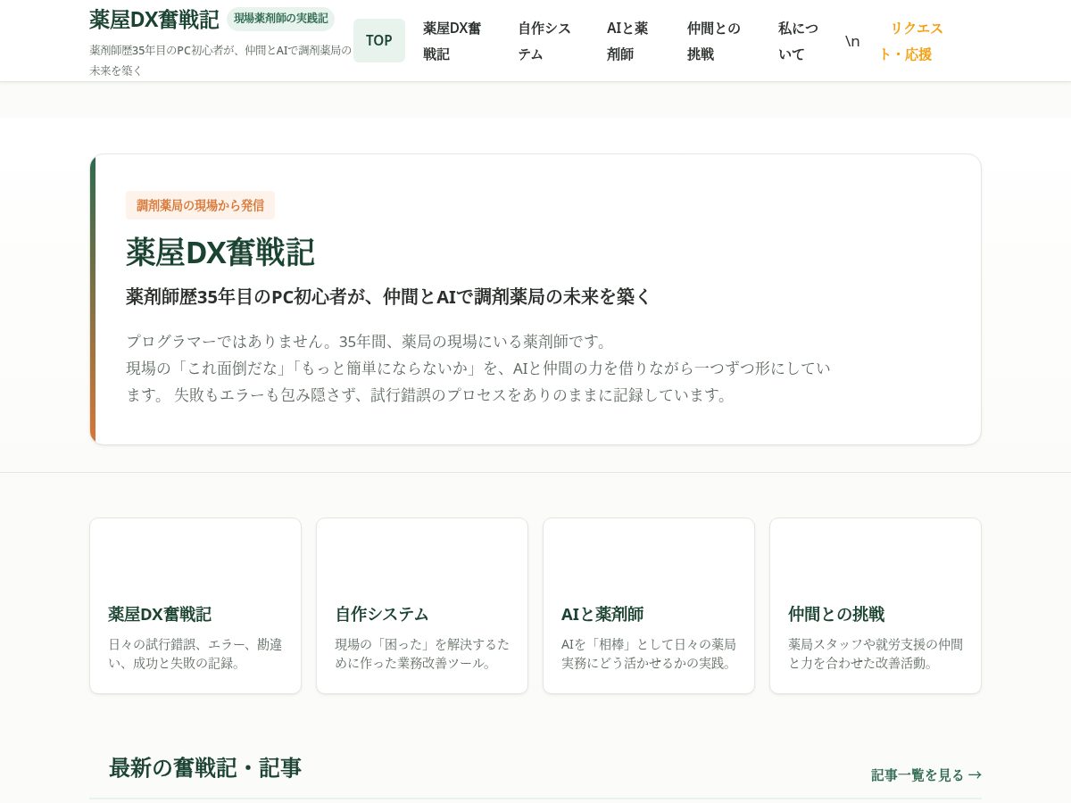The image size is (1071, 803).
Task: Click the large hero heading 薬屋DX奮戦記
Action: pos(220,252)
